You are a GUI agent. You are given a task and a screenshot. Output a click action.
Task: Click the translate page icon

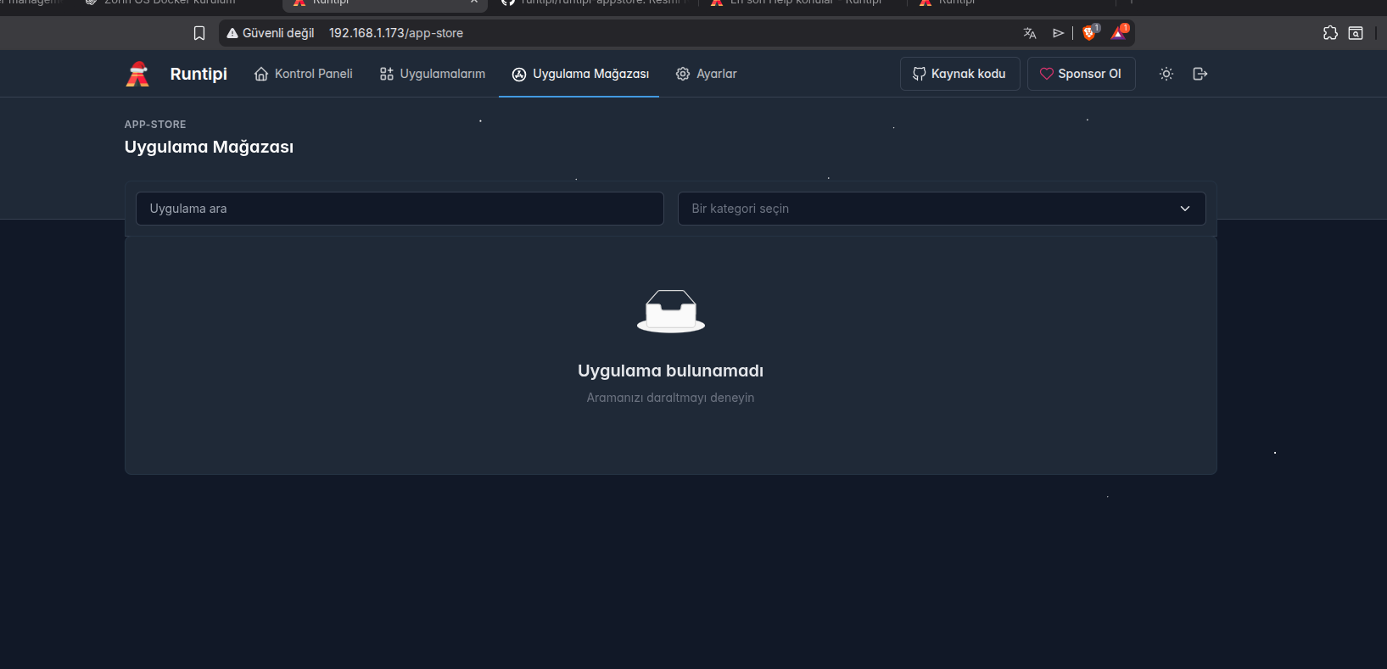pos(1030,33)
